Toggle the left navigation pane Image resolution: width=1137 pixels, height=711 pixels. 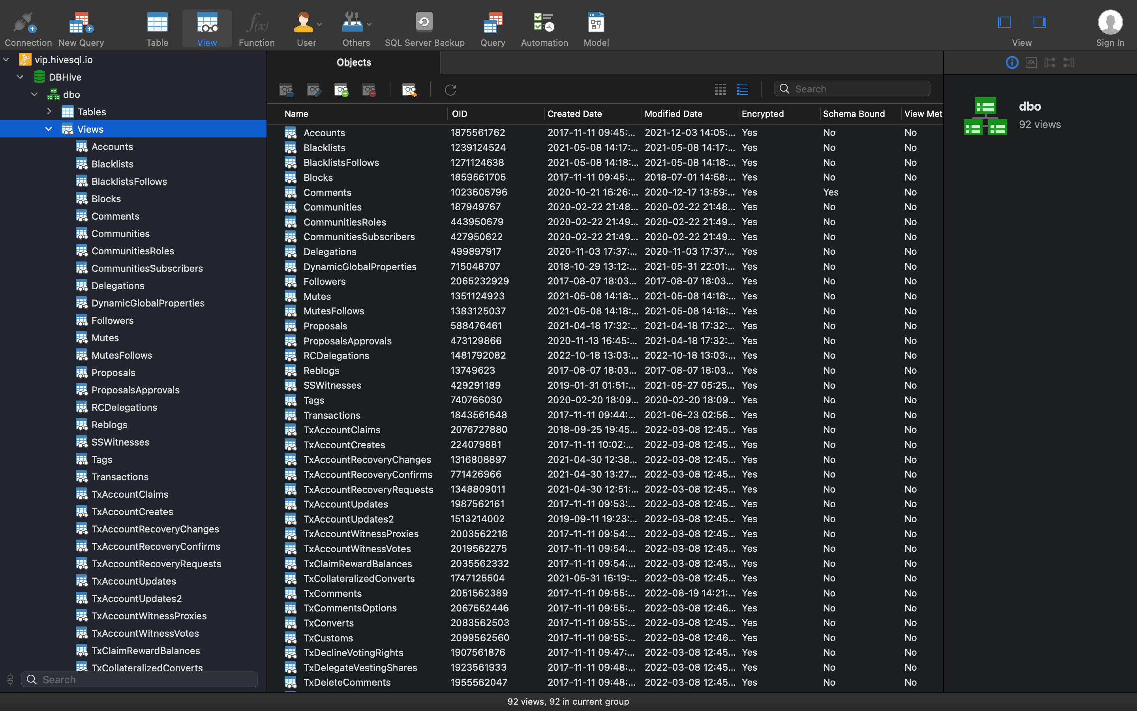click(1004, 22)
